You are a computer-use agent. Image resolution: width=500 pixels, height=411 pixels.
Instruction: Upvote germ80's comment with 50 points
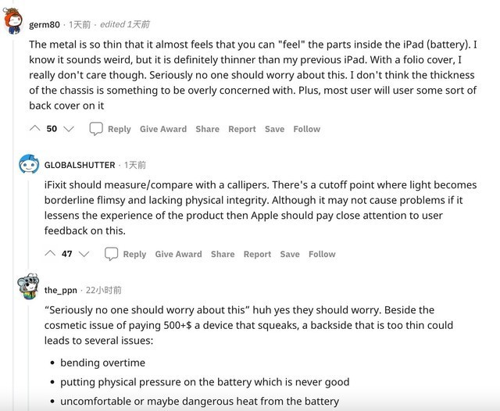34,128
